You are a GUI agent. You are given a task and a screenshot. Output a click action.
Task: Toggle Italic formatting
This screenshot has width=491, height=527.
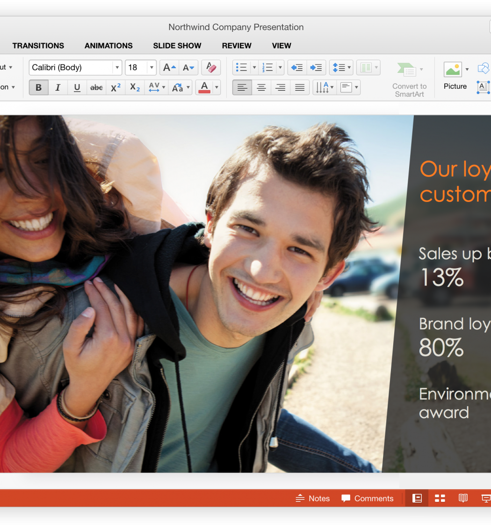(x=58, y=87)
